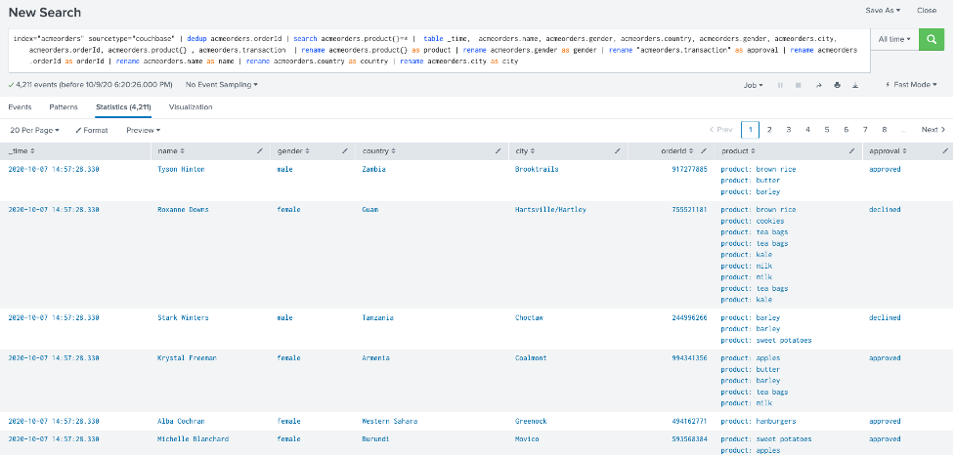Click approved in Krystal Freeman's row
955x455 pixels.
(885, 357)
